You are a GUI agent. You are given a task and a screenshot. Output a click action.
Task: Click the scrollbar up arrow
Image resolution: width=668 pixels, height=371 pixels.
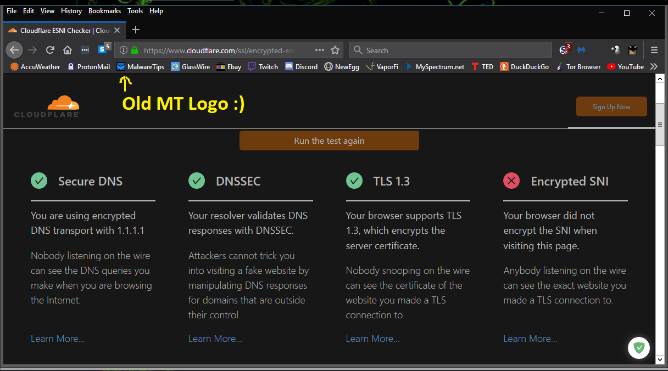[x=660, y=79]
